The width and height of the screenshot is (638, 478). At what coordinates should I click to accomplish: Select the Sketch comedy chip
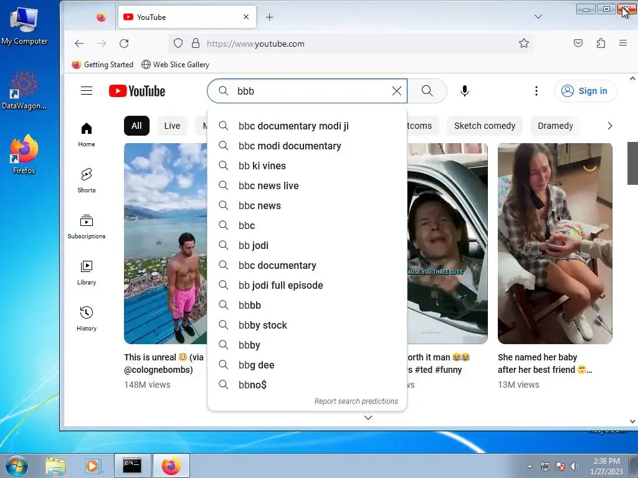tap(485, 126)
